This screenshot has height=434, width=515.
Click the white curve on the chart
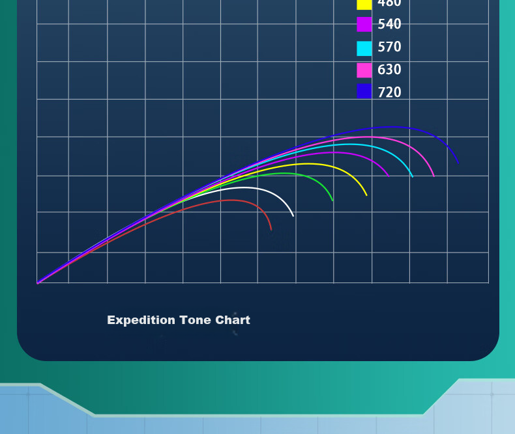coord(243,187)
